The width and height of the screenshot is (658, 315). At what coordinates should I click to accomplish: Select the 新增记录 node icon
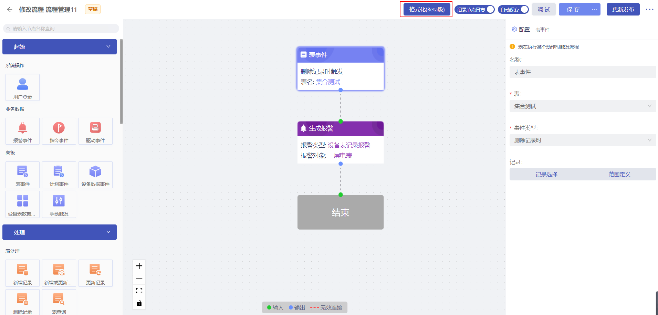[23, 273]
